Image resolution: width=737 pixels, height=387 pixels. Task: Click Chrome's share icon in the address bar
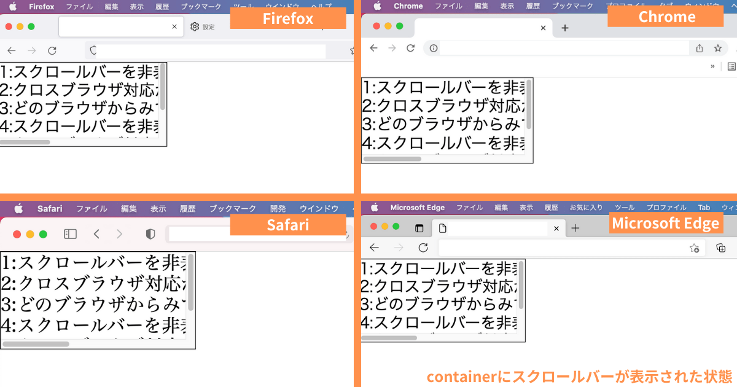click(x=699, y=48)
